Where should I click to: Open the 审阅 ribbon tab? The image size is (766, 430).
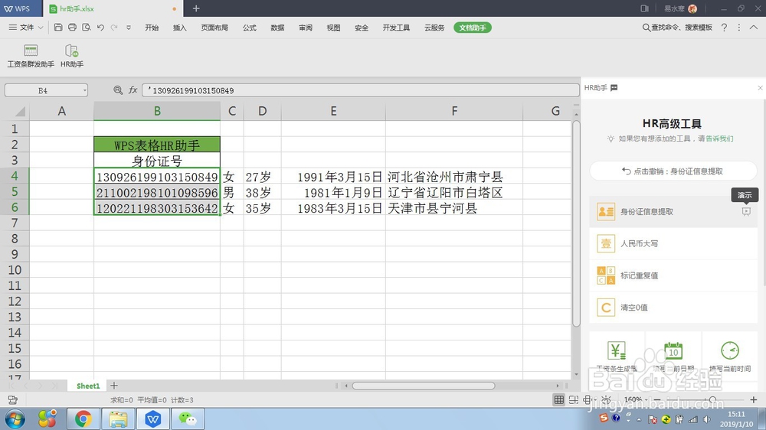pyautogui.click(x=306, y=28)
